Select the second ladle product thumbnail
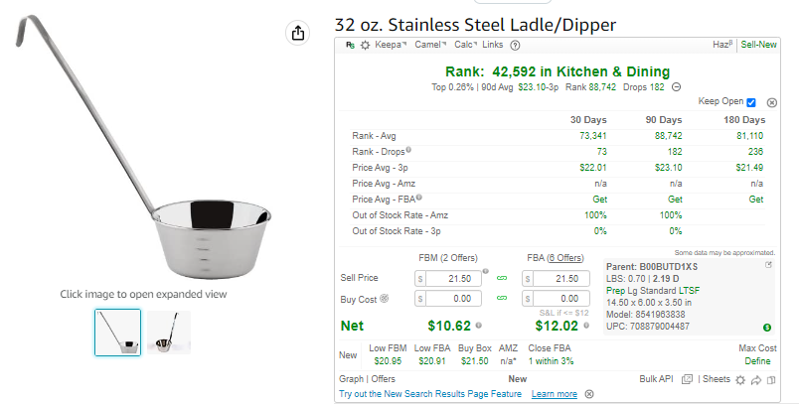 point(169,333)
